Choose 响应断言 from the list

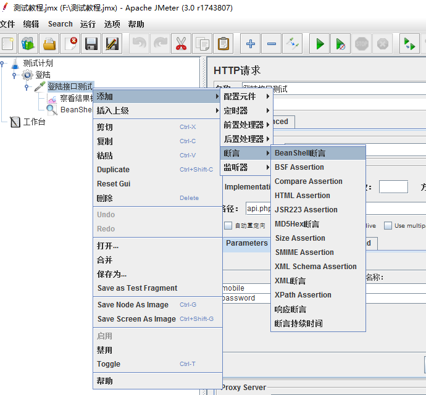(x=318, y=309)
